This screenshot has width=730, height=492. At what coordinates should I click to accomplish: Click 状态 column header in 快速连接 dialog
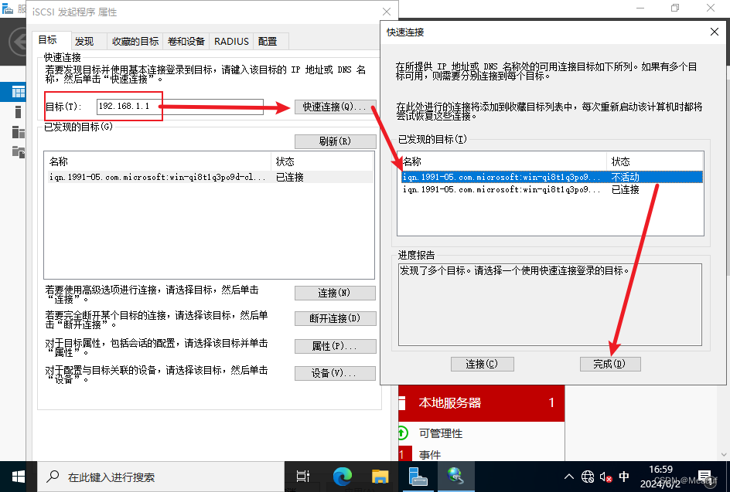(654, 161)
